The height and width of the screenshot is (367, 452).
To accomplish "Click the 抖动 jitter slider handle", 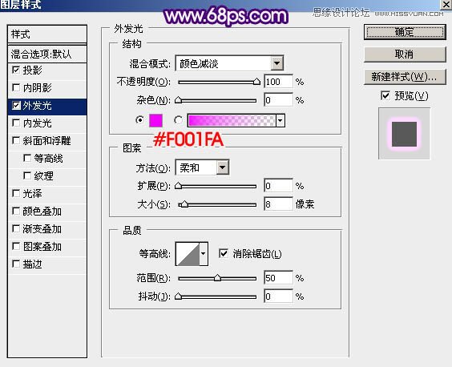I will 179,296.
